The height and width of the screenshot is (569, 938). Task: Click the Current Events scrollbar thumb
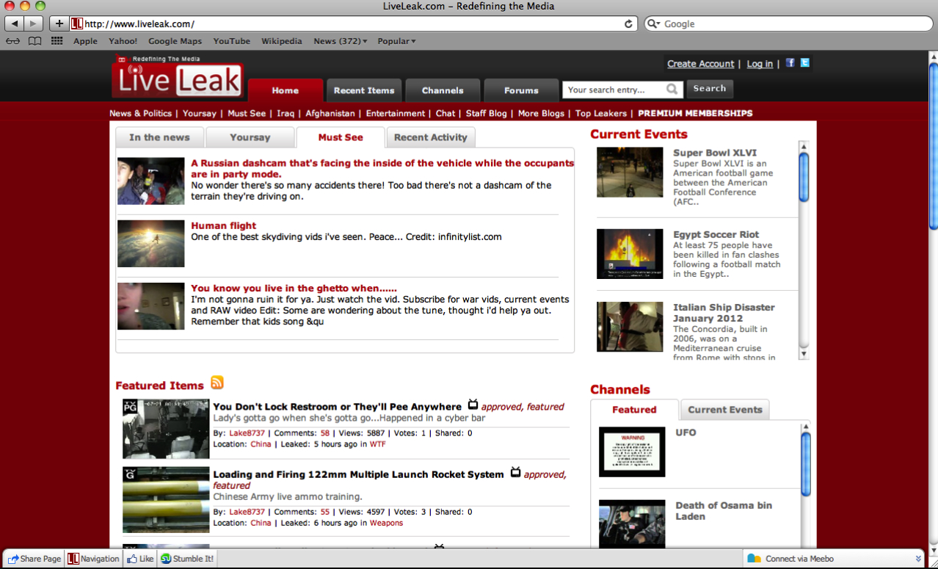pyautogui.click(x=804, y=177)
